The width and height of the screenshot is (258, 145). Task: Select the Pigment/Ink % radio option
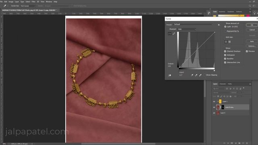(x=225, y=31)
